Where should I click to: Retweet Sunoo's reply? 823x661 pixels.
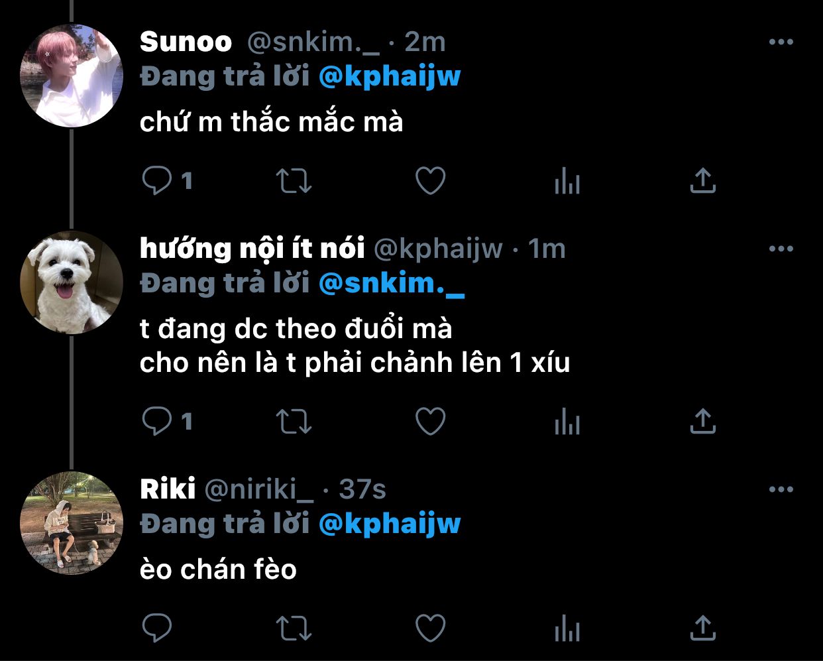pos(293,180)
